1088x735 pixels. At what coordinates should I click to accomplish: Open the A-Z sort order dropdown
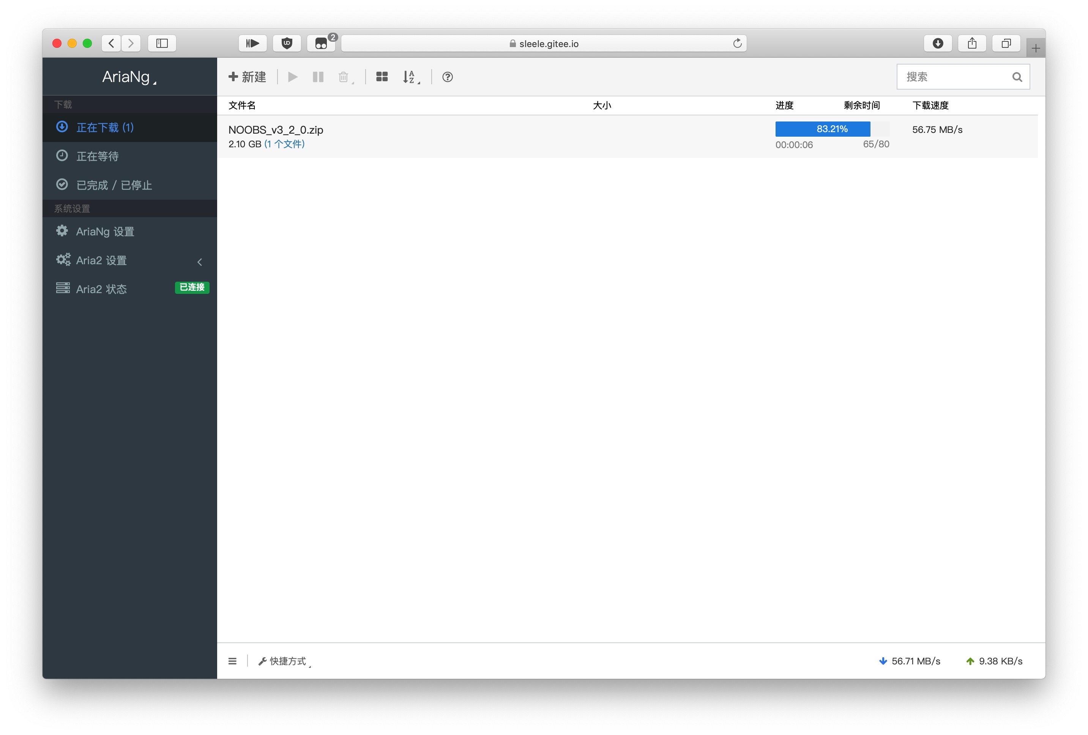coord(411,77)
